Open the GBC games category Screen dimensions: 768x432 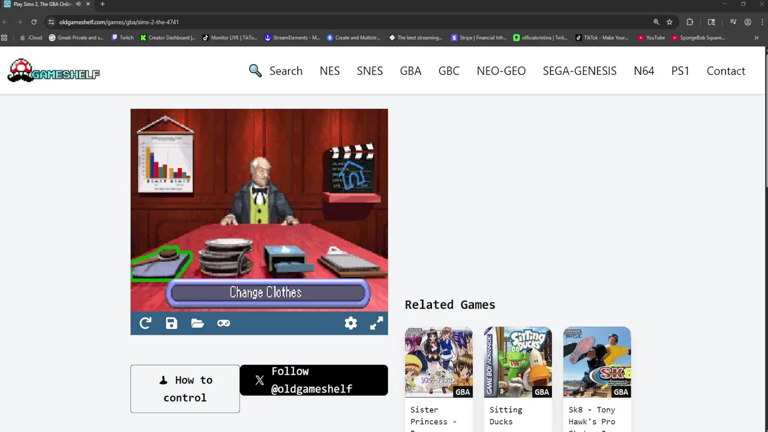(x=449, y=71)
